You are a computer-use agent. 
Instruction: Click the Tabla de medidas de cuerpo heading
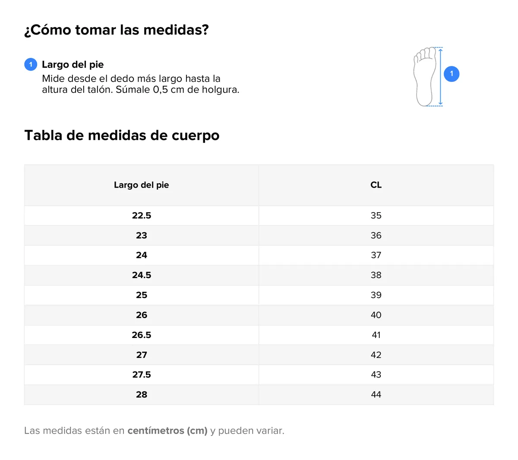(x=122, y=135)
